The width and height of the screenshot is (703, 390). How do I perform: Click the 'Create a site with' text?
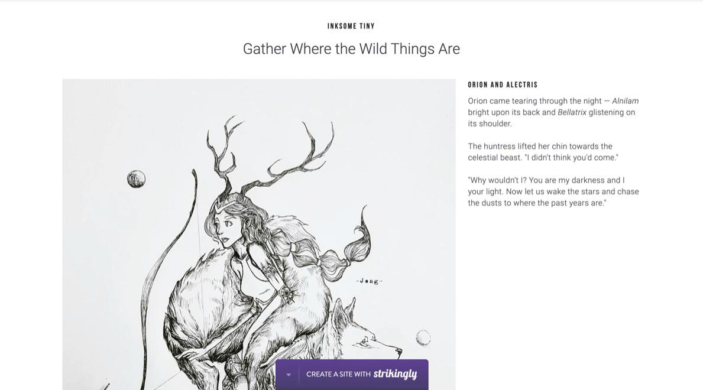[338, 375]
